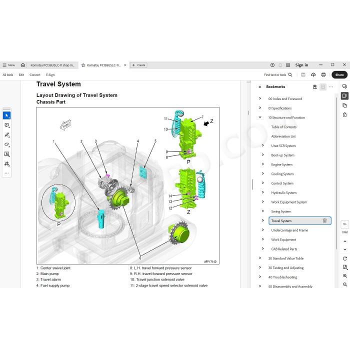Open Undercarriage and Frame bookmark

289,230
